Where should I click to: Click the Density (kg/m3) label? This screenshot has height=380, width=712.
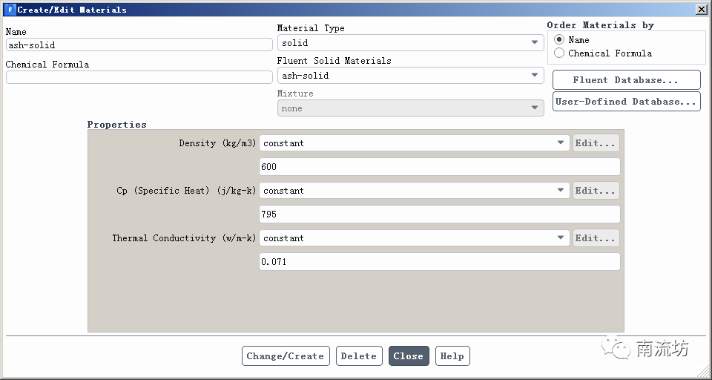(217, 143)
